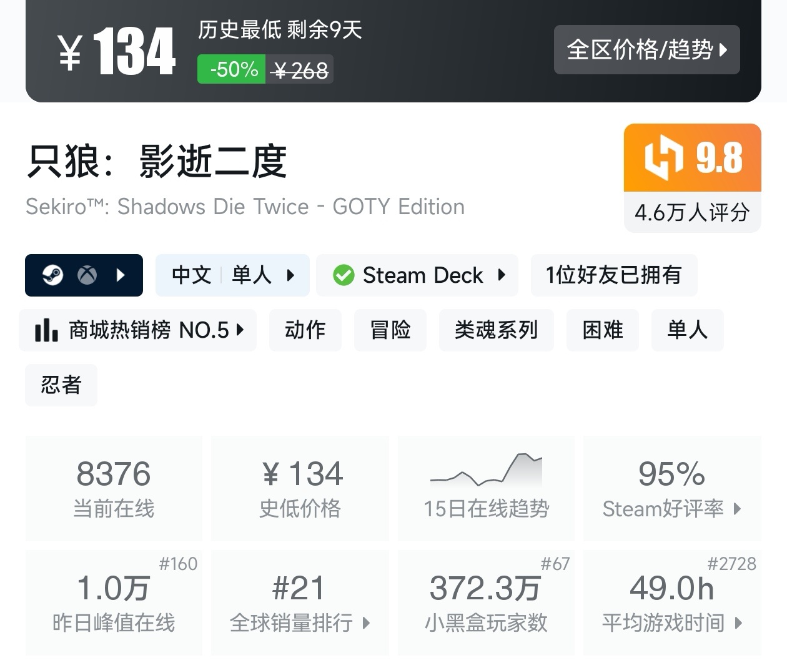Screen dimensions: 787x663
Task: Expand the 中文 单人 language details
Action: click(x=232, y=275)
